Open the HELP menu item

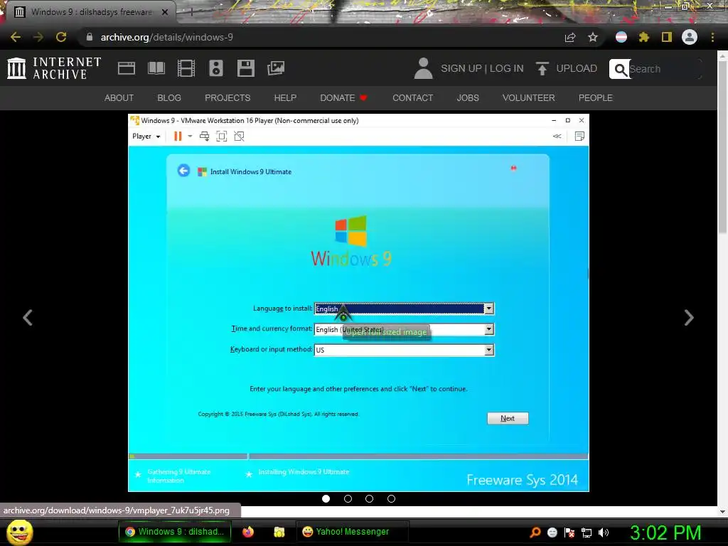click(285, 98)
